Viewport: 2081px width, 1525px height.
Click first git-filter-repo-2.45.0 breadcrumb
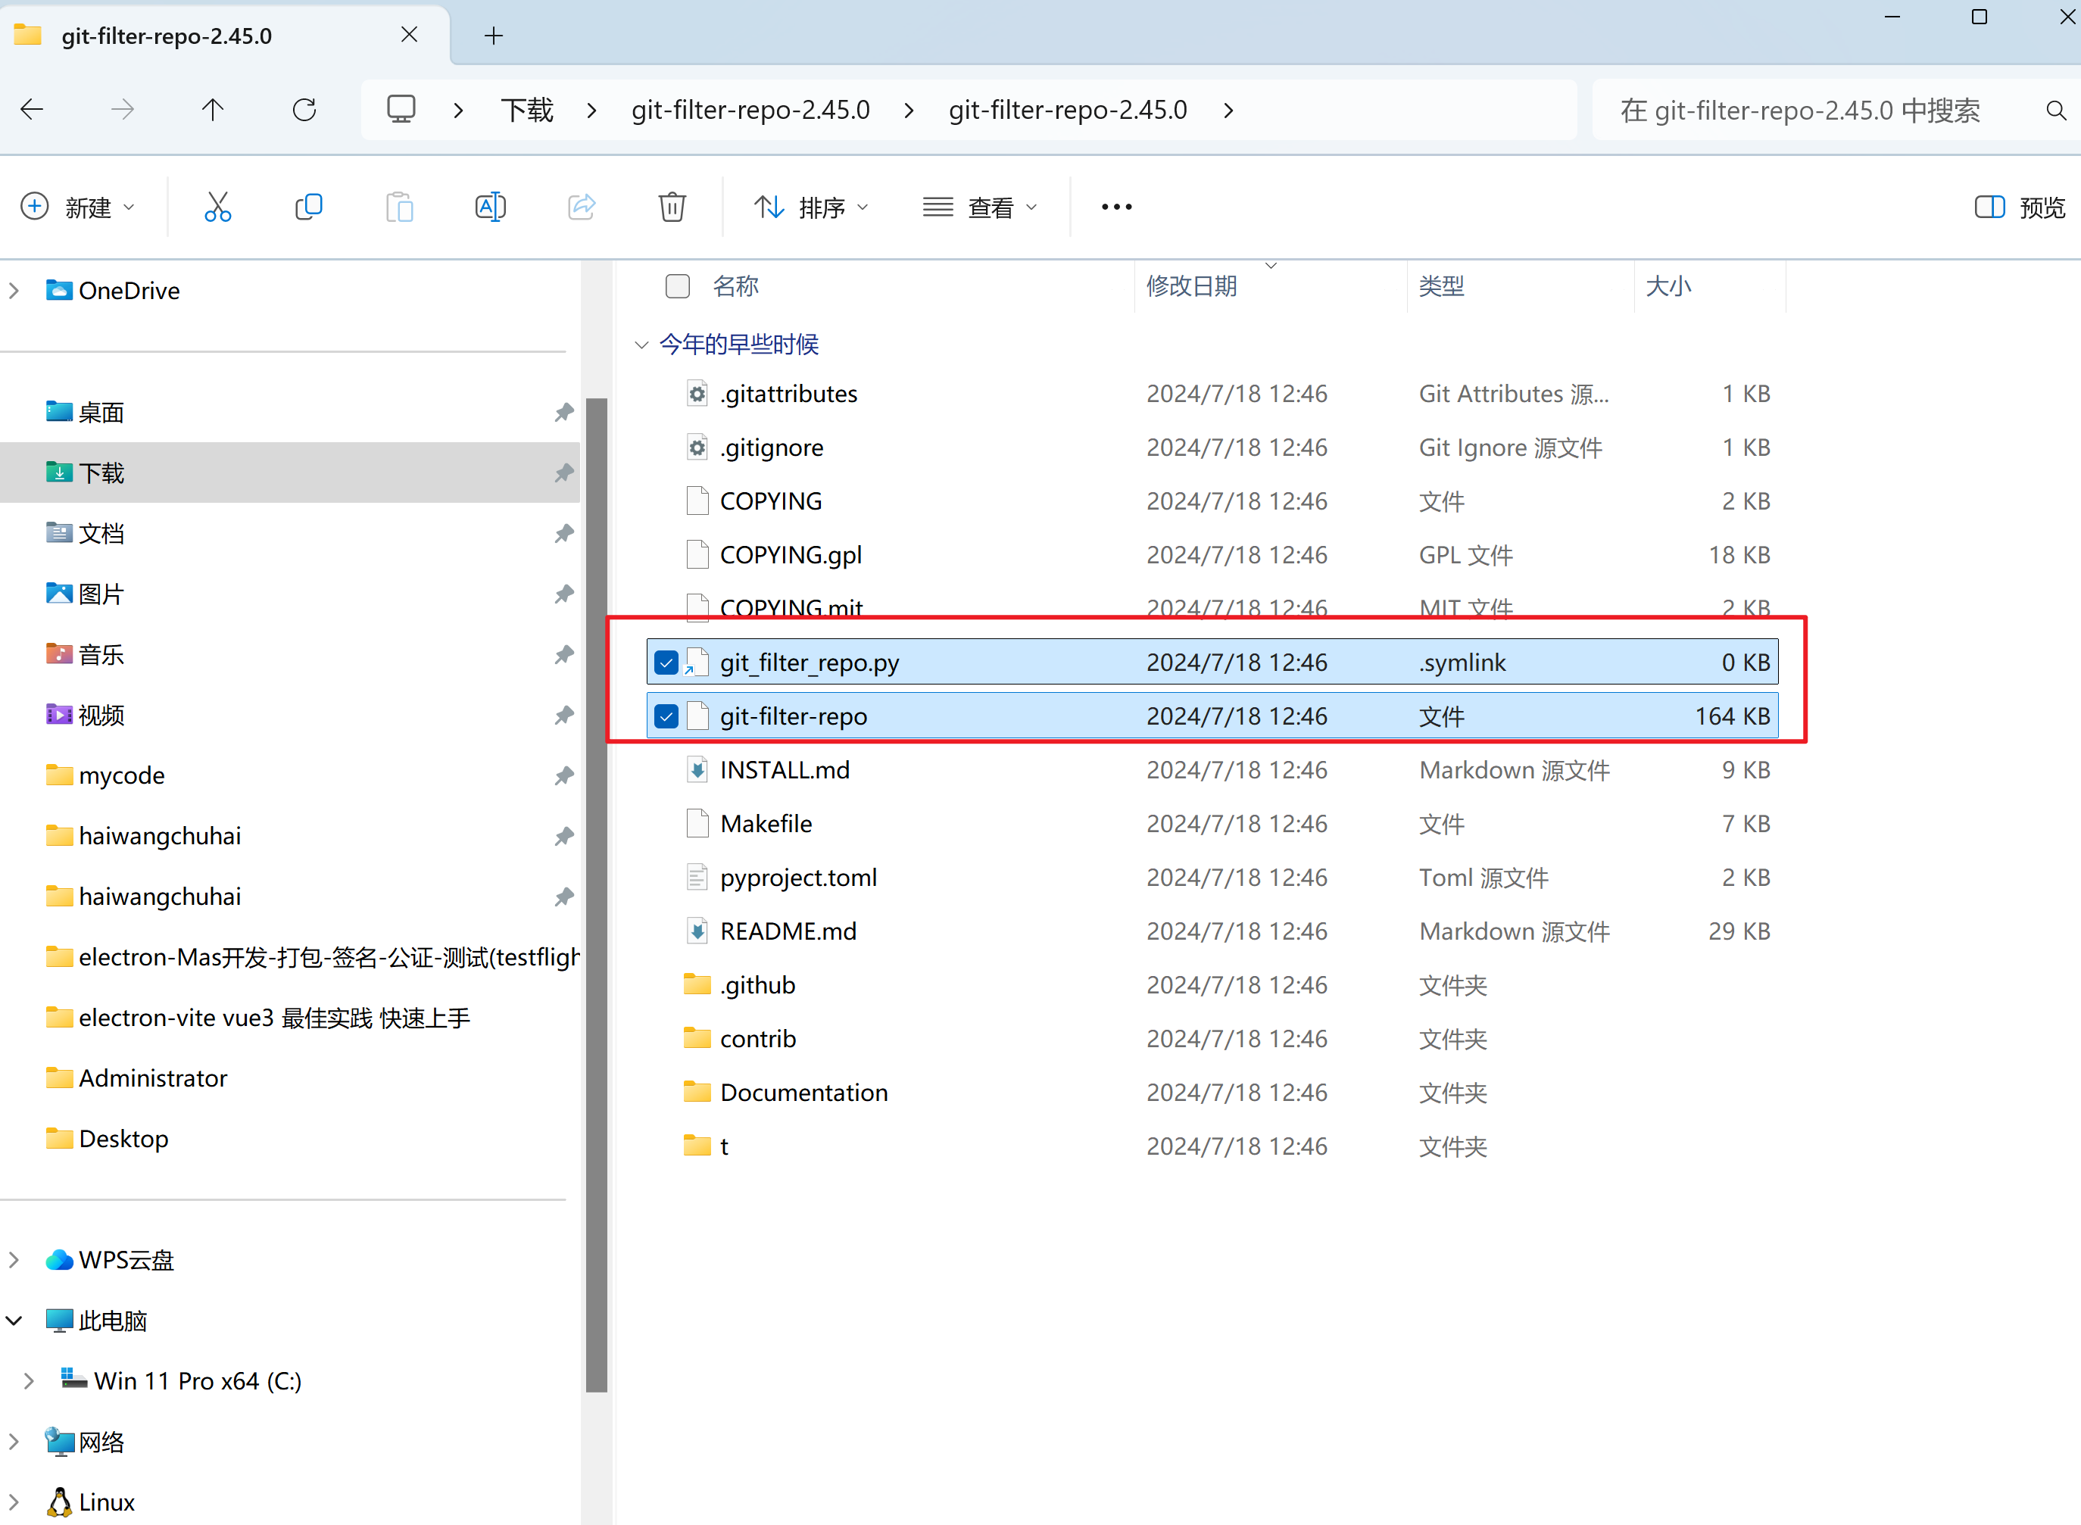750,110
